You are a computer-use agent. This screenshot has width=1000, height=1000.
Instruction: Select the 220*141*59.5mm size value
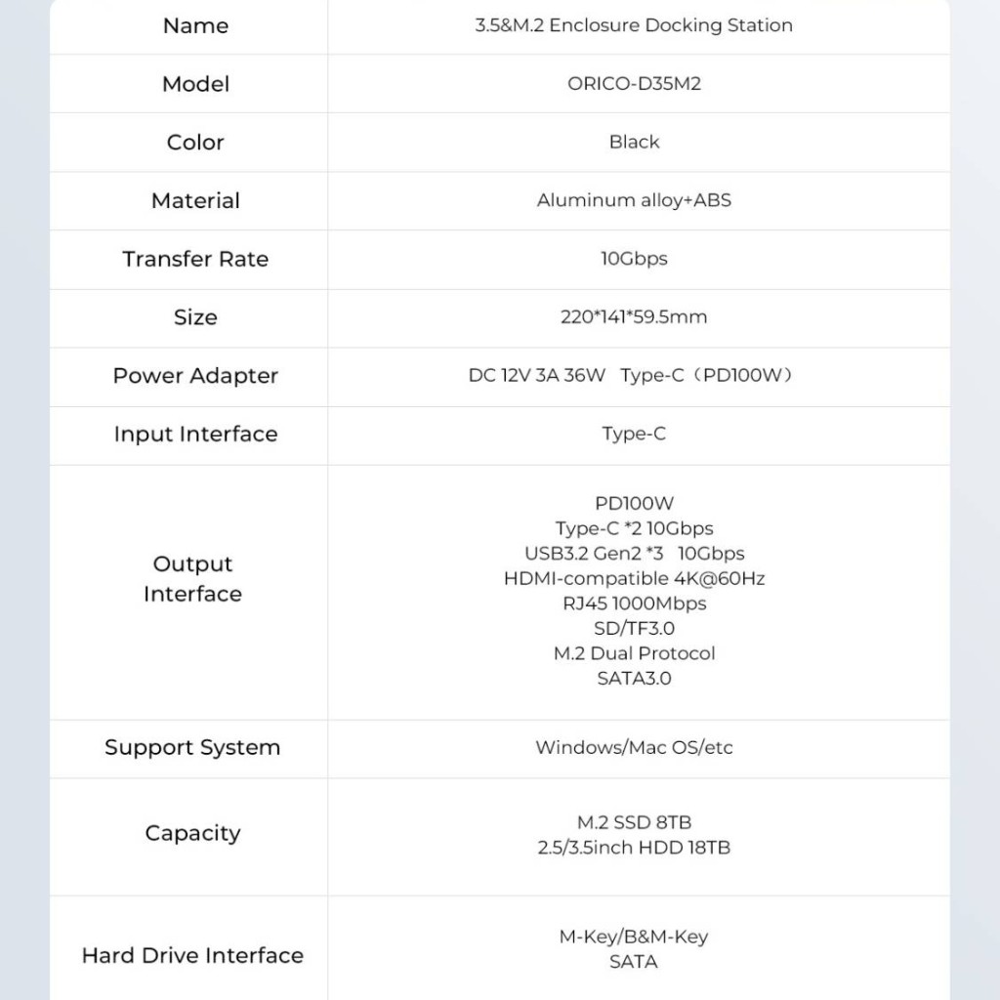click(x=634, y=317)
